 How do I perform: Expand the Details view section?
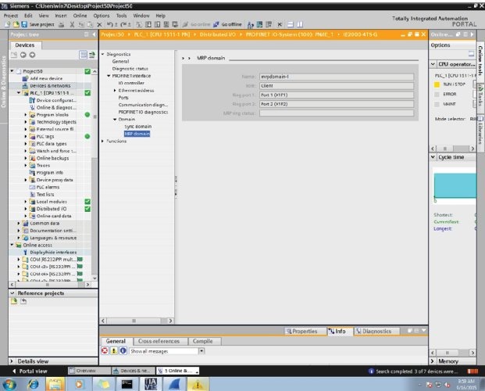click(12, 361)
